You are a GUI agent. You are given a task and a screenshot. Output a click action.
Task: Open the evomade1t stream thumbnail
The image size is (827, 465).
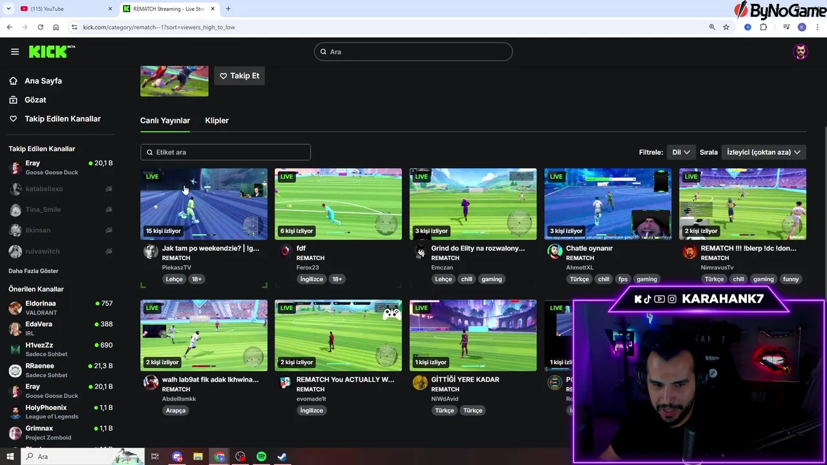[x=338, y=335]
